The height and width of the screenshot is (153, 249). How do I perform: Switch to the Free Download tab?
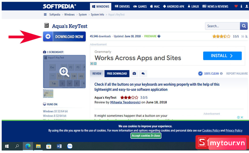click(117, 74)
